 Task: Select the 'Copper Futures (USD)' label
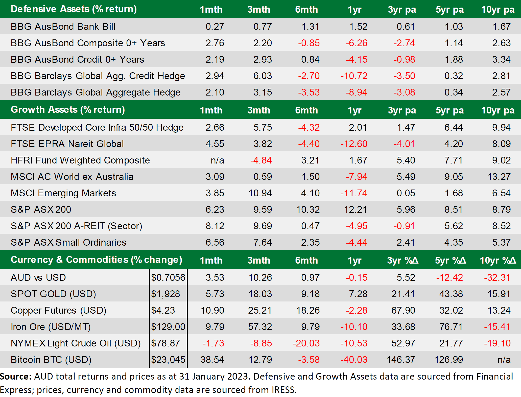[58, 310]
